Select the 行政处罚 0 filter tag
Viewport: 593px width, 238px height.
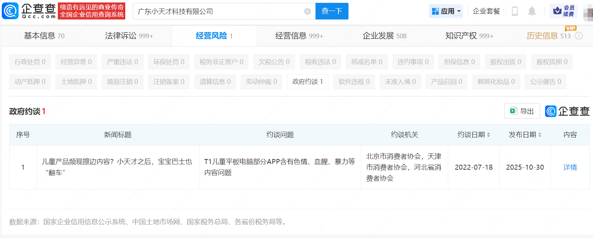tap(30, 62)
